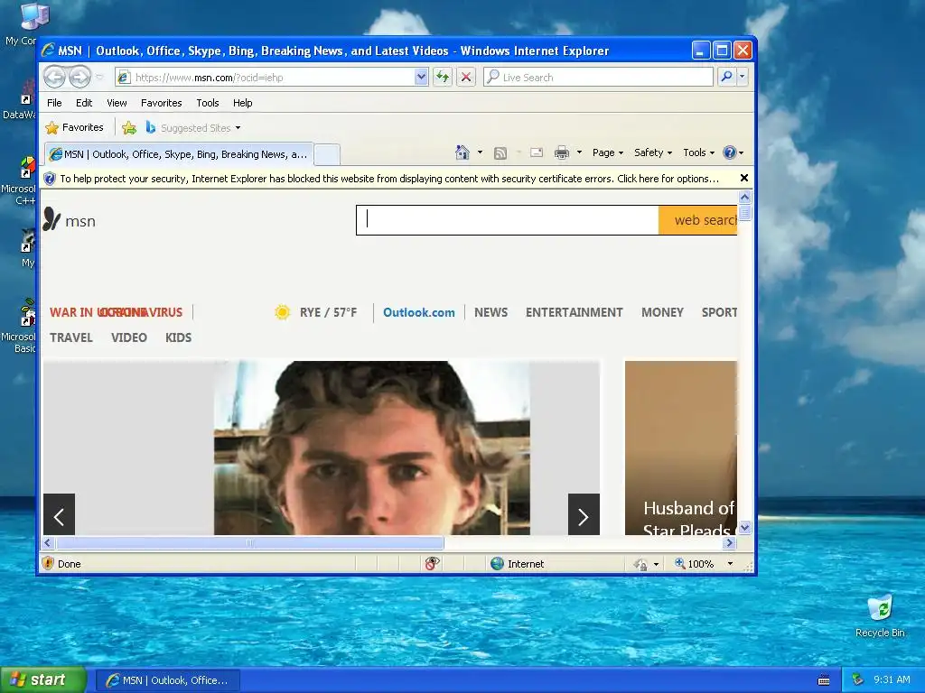Image resolution: width=925 pixels, height=693 pixels.
Task: Go to the ENTERTAINMENT section
Action: coord(574,312)
